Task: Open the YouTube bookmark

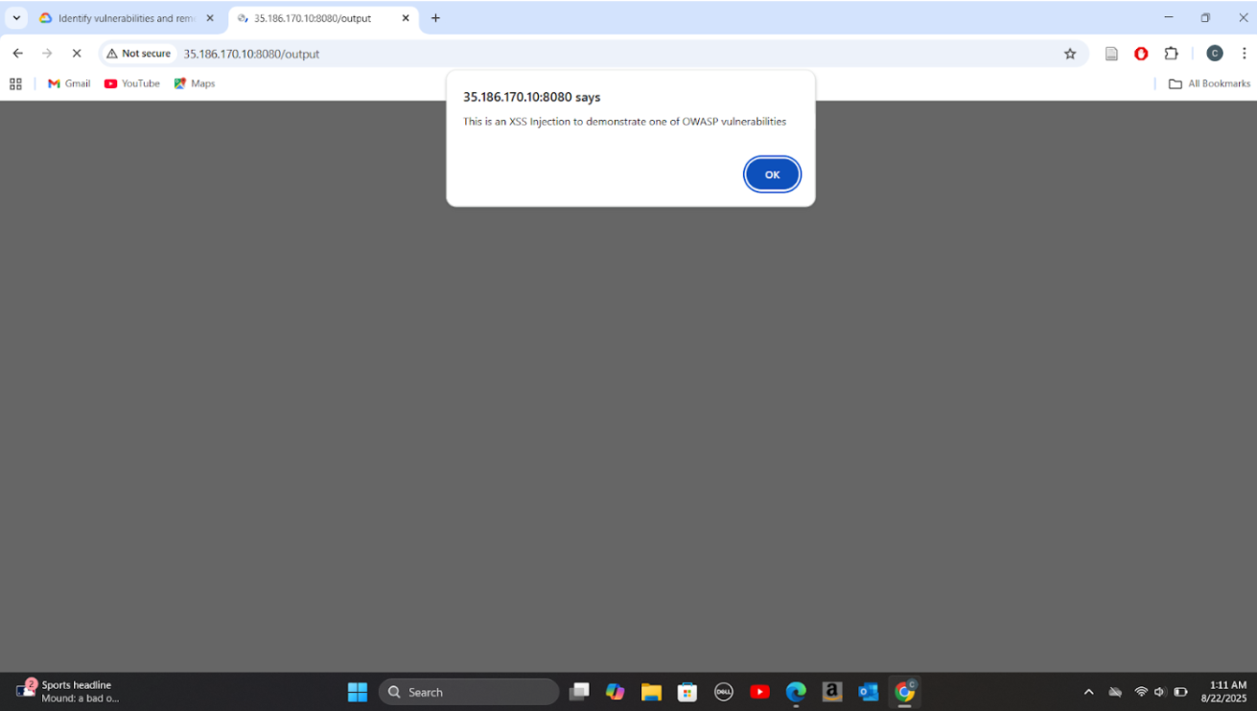Action: click(132, 83)
